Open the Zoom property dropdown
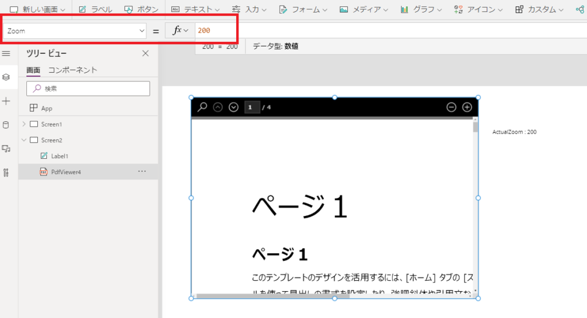This screenshot has width=587, height=318. click(x=75, y=31)
